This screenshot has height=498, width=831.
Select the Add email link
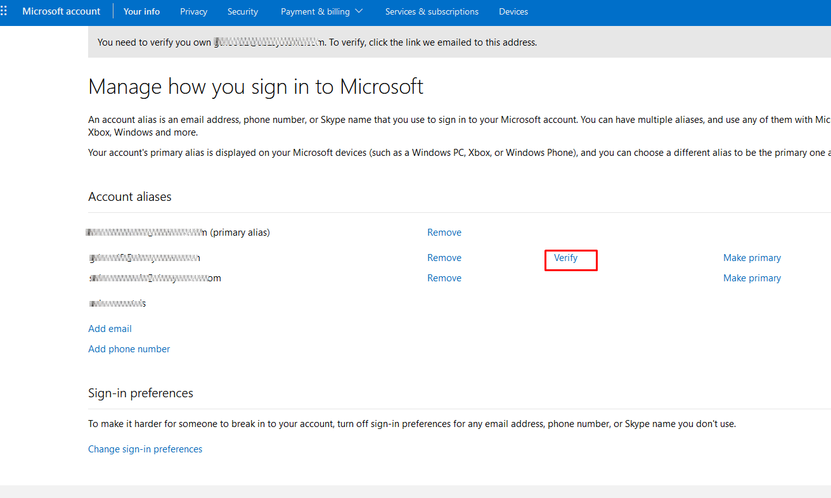(110, 329)
